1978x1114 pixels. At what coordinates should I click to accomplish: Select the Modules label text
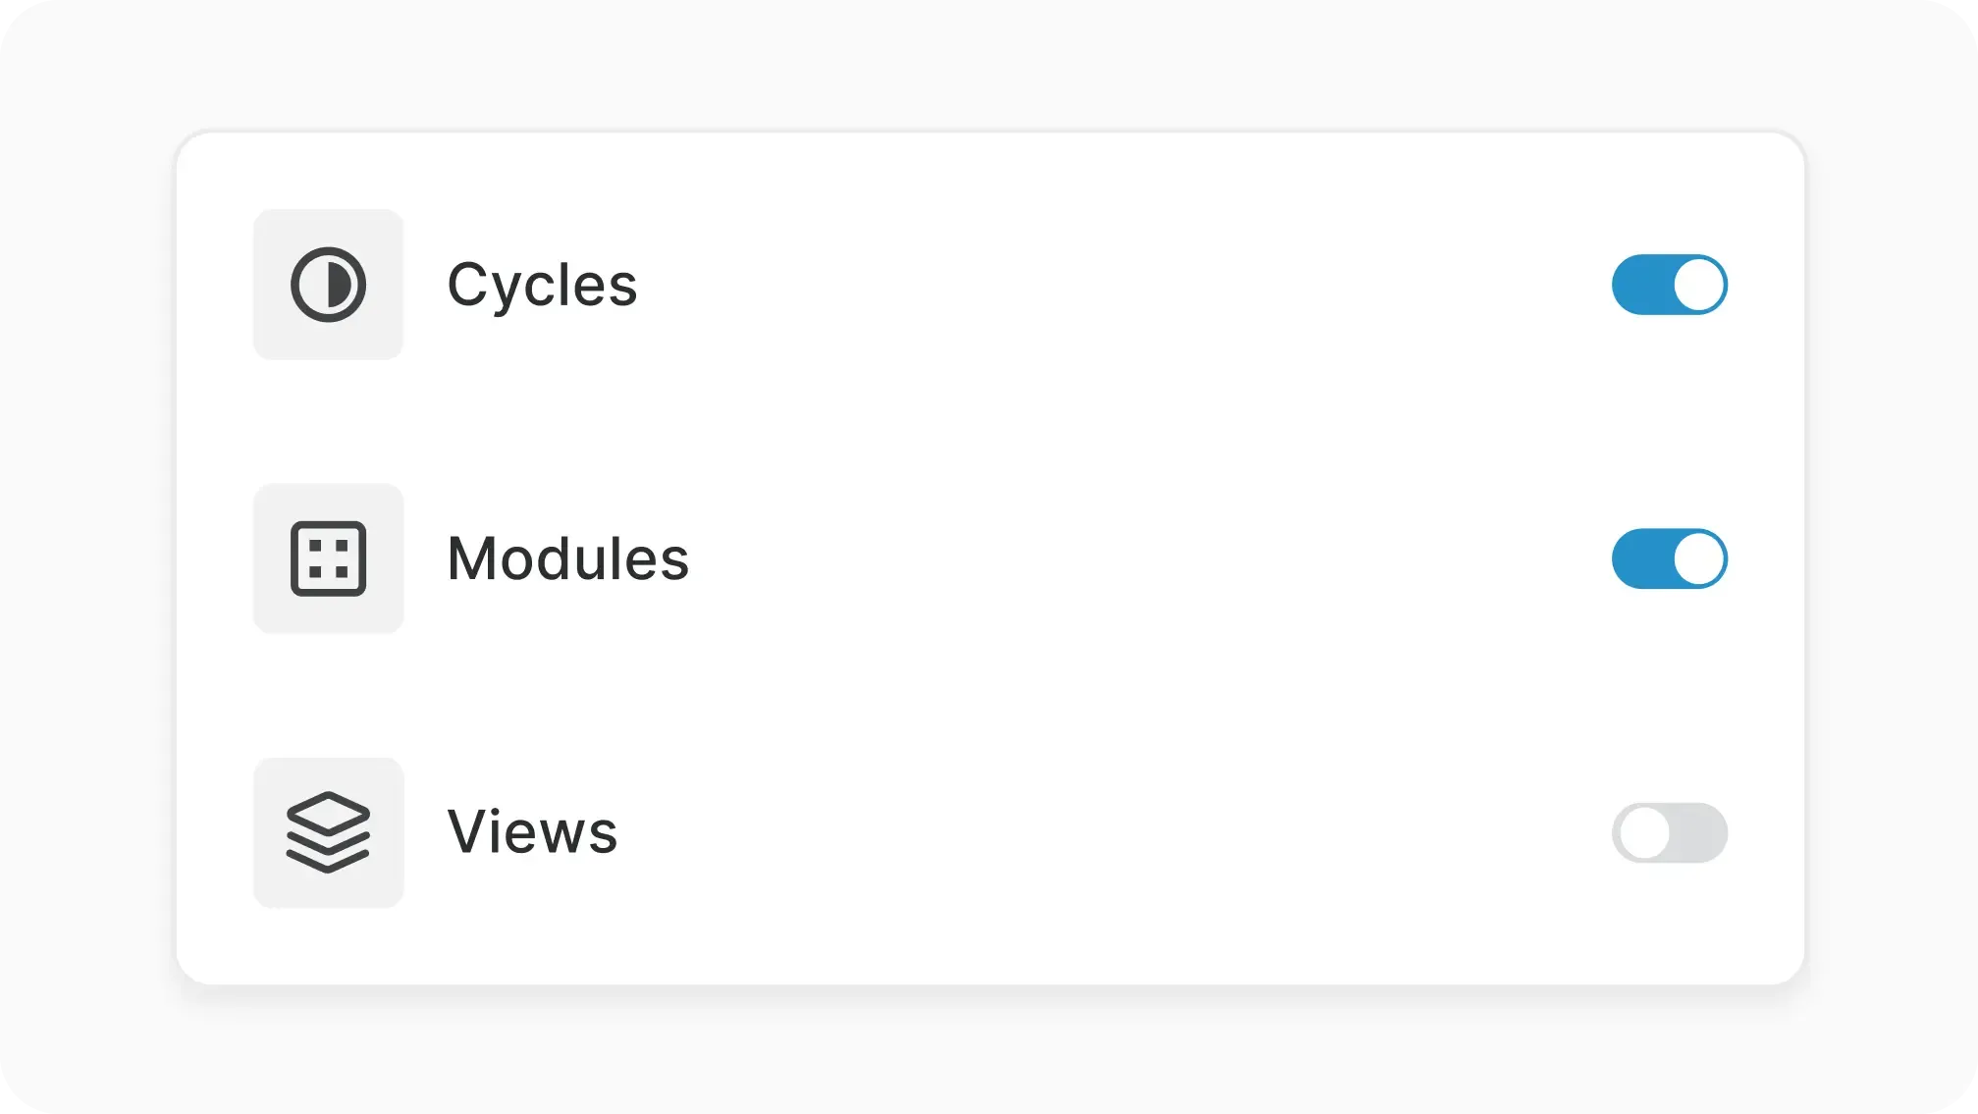point(567,558)
